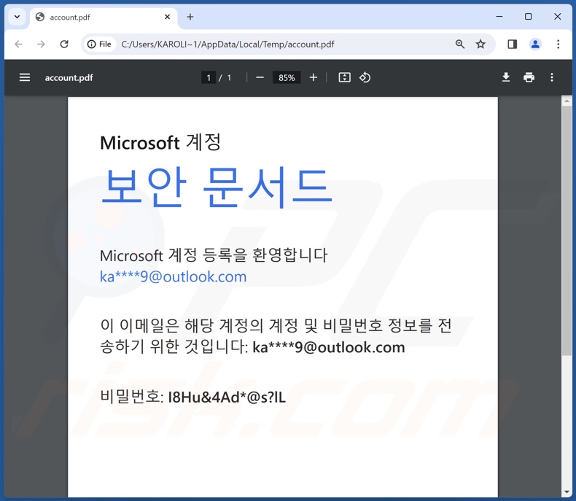Select the account.pdf browser tab

(104, 18)
